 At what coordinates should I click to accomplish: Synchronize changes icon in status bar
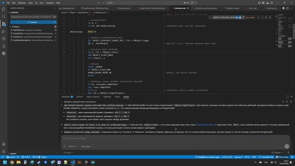point(18,157)
